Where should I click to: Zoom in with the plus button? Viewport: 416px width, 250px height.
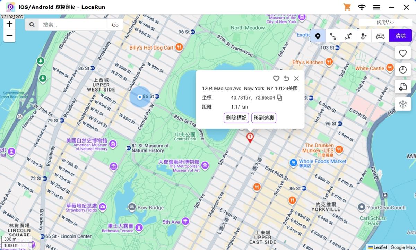pyautogui.click(x=9, y=24)
